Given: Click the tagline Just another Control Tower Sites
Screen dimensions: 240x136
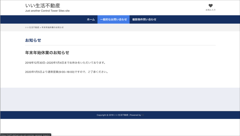Looking at the screenshot, I should (x=47, y=11).
